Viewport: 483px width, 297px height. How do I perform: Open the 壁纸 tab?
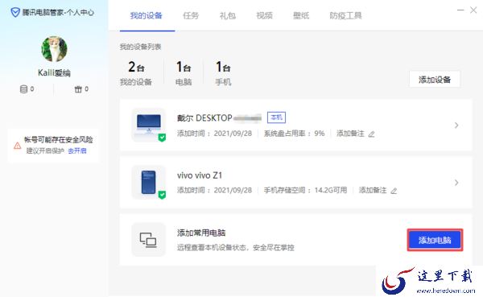[301, 15]
